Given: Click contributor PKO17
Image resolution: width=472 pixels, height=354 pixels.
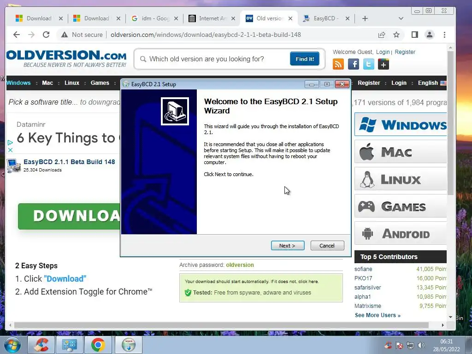Looking at the screenshot, I should point(363,278).
